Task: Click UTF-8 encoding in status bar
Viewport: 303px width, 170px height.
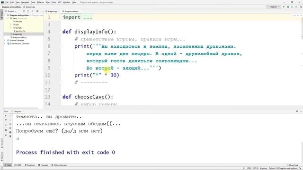Action: [x=256, y=168]
